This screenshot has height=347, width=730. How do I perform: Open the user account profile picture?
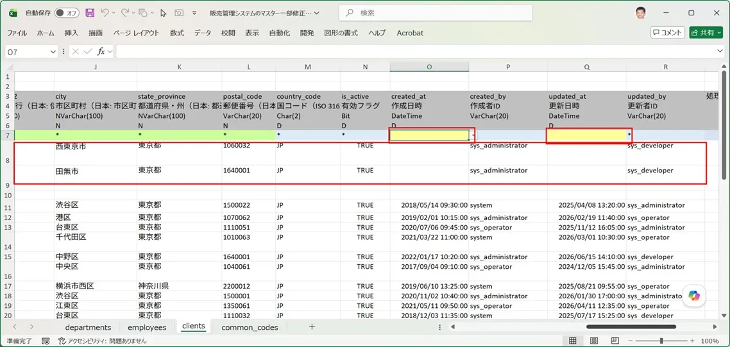[641, 13]
